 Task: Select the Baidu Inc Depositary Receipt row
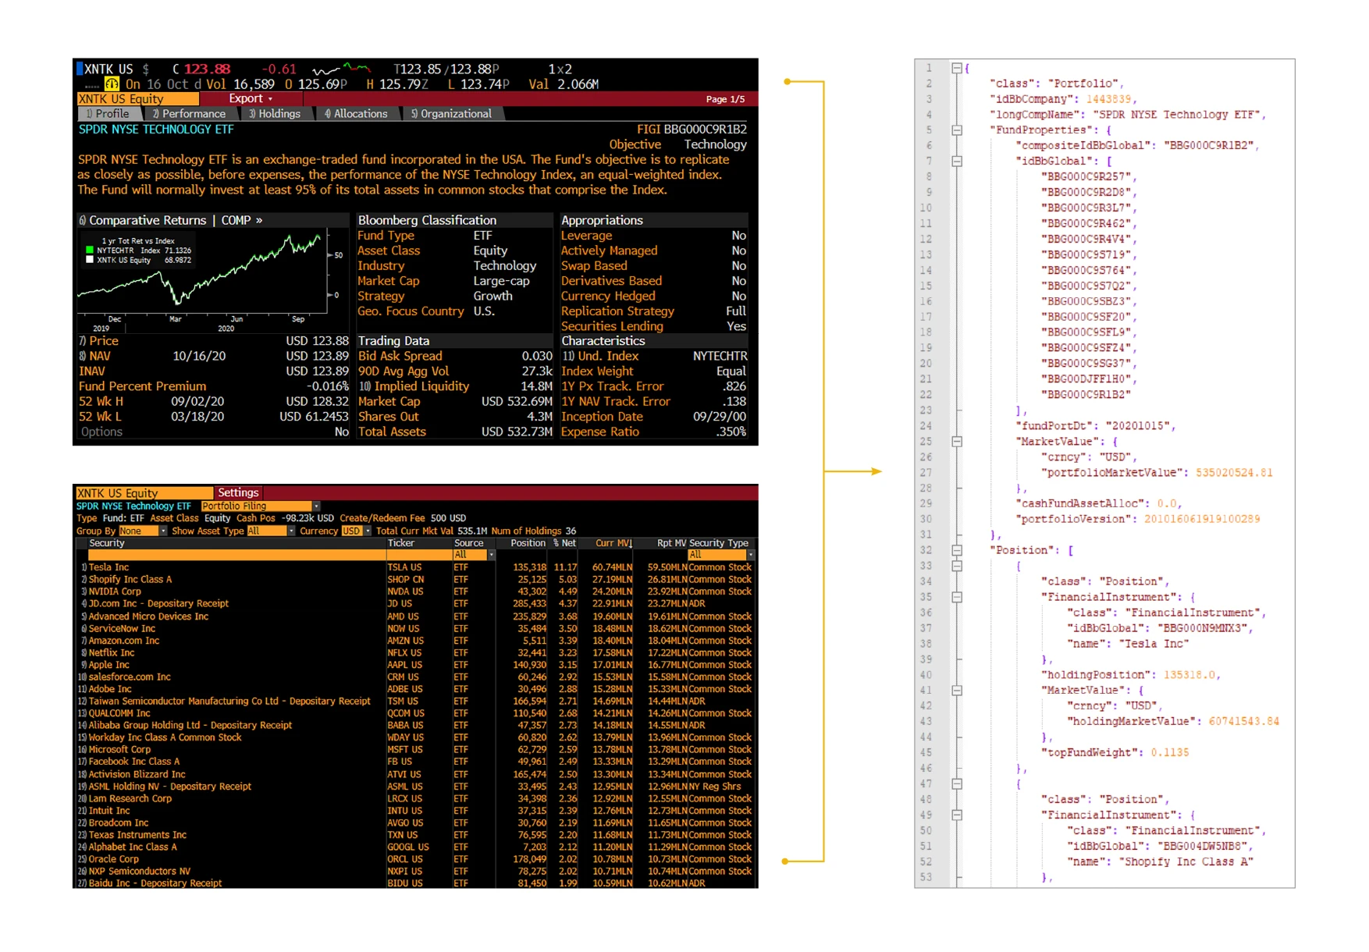click(416, 883)
